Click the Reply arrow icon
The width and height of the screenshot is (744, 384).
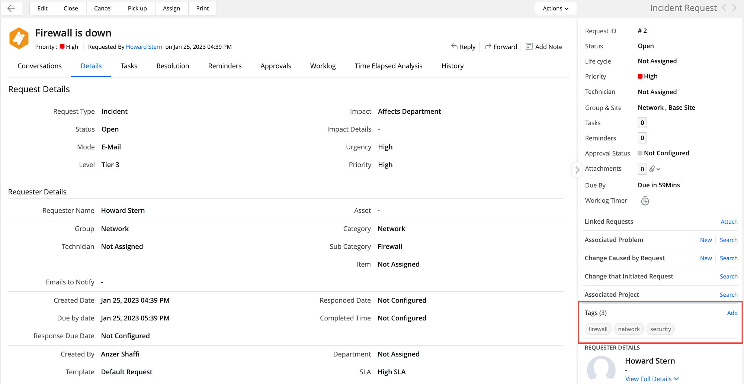tap(454, 46)
